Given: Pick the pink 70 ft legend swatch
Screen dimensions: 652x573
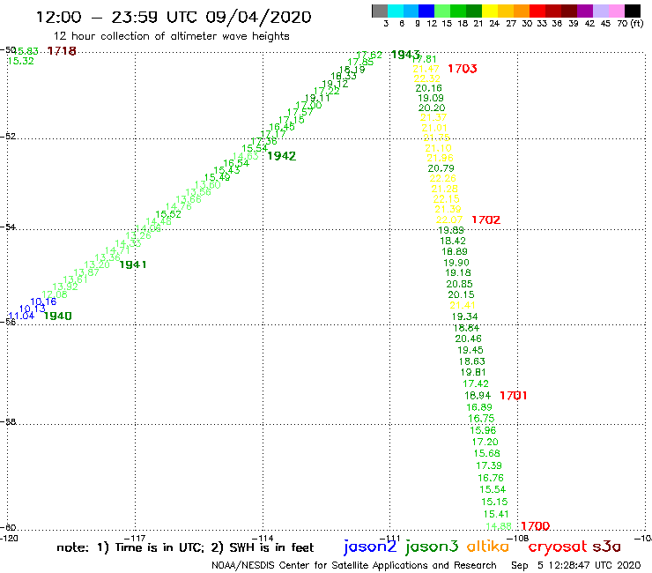Looking at the screenshot, I should [x=616, y=11].
